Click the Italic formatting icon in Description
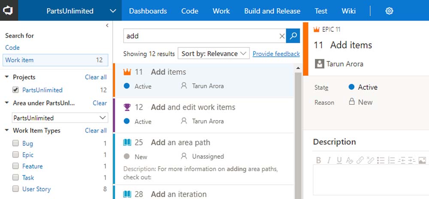The width and height of the screenshot is (429, 199). pos(329,160)
